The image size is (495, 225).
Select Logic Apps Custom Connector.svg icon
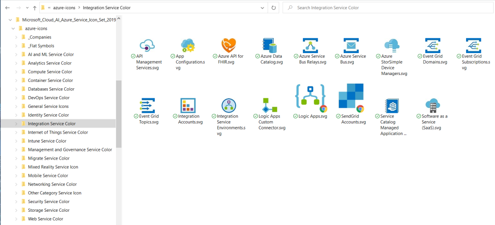click(x=269, y=106)
